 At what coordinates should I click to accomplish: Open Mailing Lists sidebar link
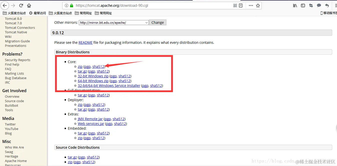pyautogui.click(x=15, y=73)
